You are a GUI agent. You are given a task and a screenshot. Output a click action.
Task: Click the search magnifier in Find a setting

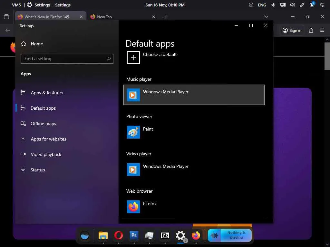click(109, 59)
